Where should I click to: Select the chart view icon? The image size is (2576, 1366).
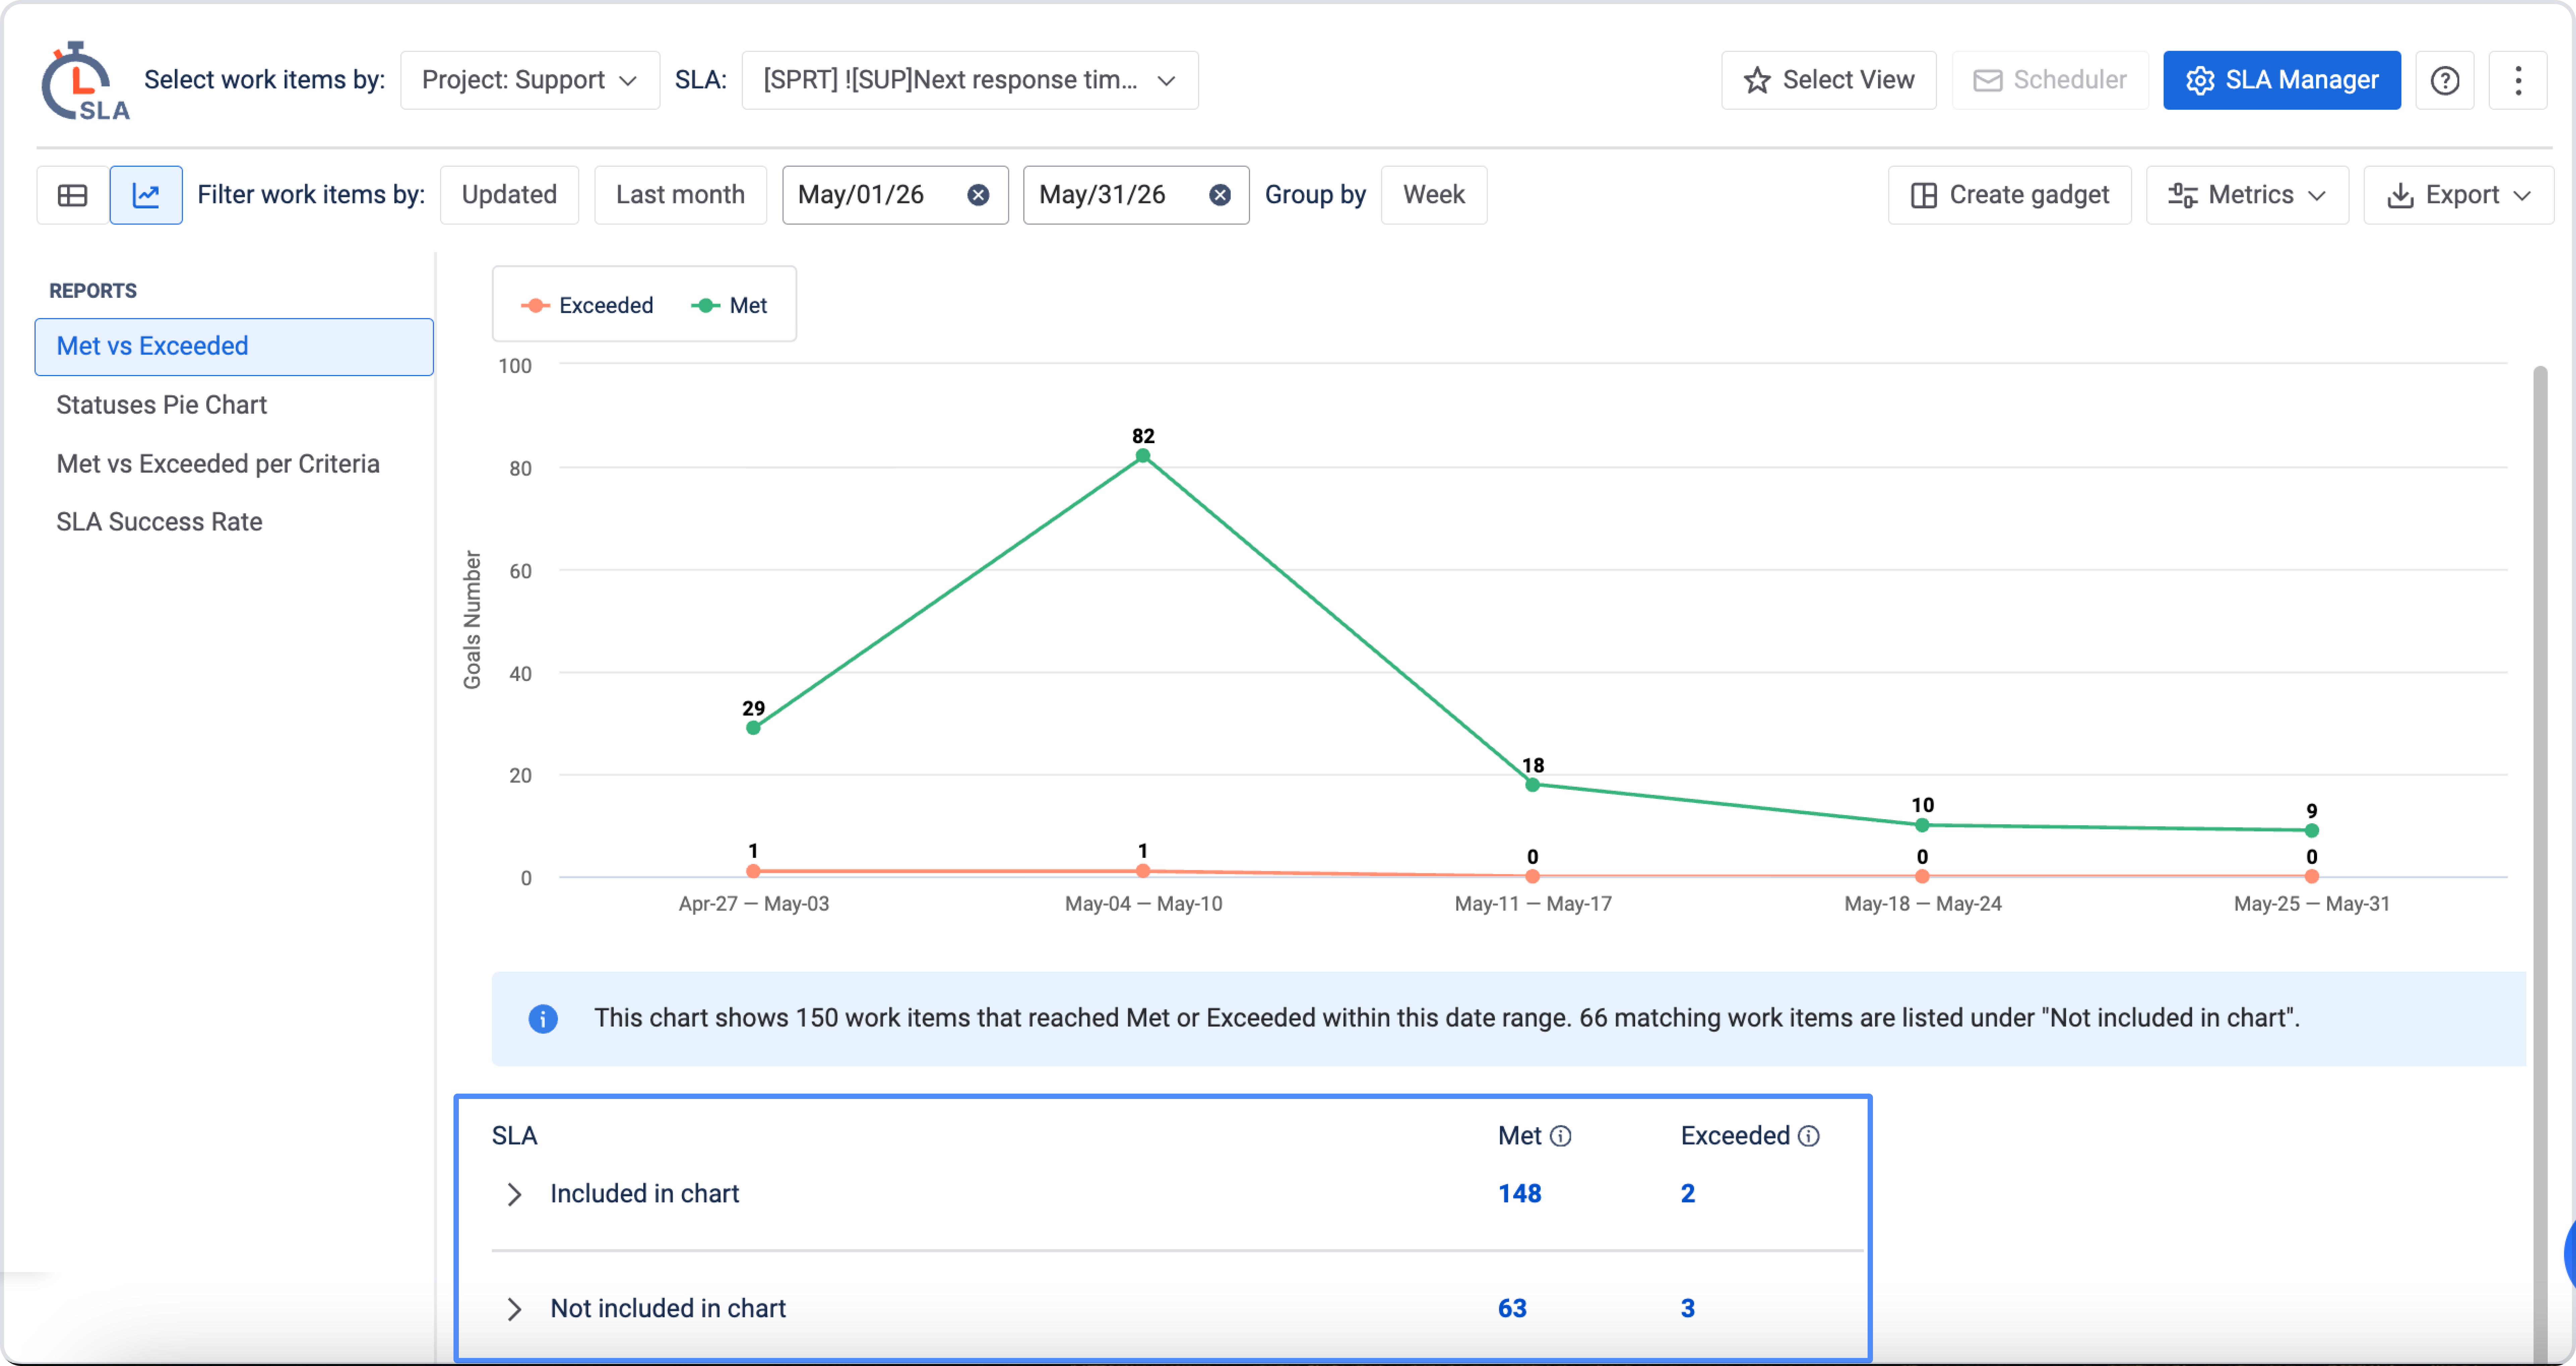click(x=146, y=195)
